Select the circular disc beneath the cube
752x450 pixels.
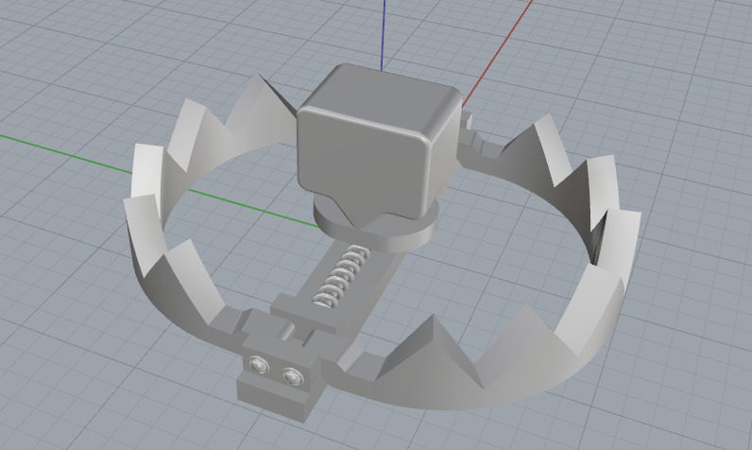tap(374, 231)
